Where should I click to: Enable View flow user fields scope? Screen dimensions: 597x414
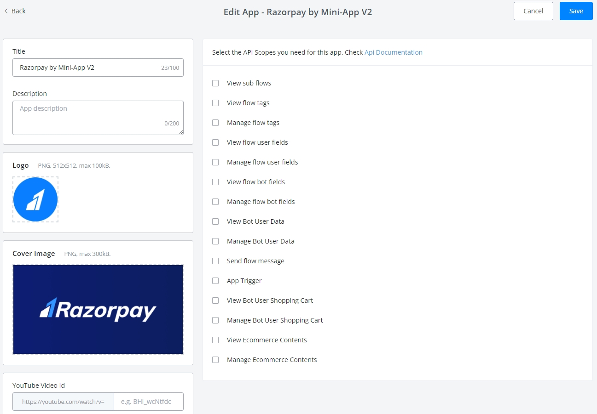215,142
